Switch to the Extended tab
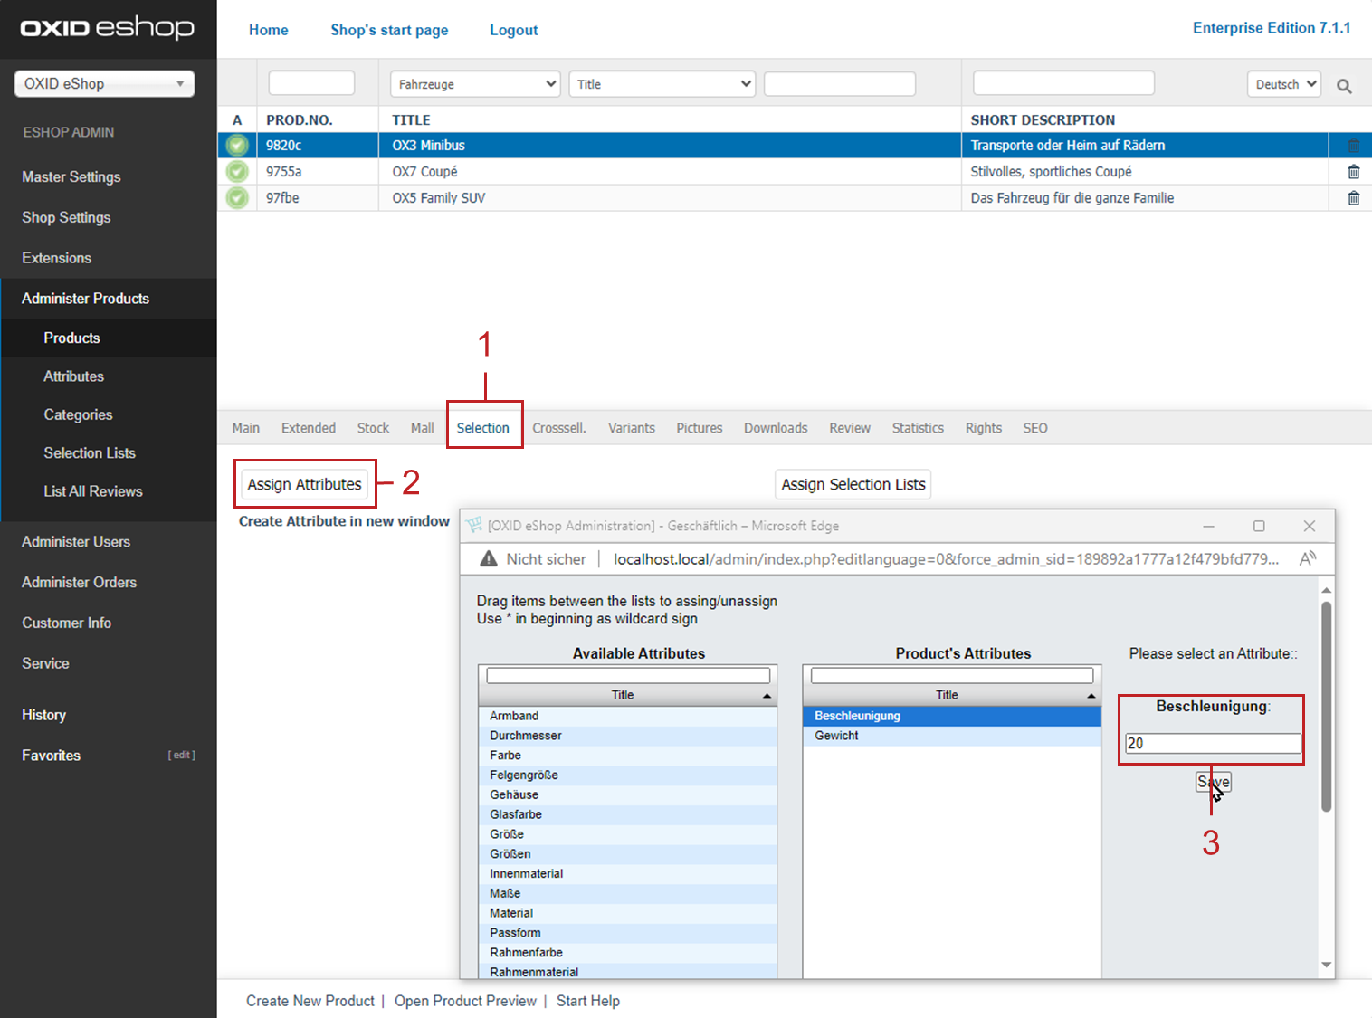The height and width of the screenshot is (1018, 1372). [x=309, y=428]
